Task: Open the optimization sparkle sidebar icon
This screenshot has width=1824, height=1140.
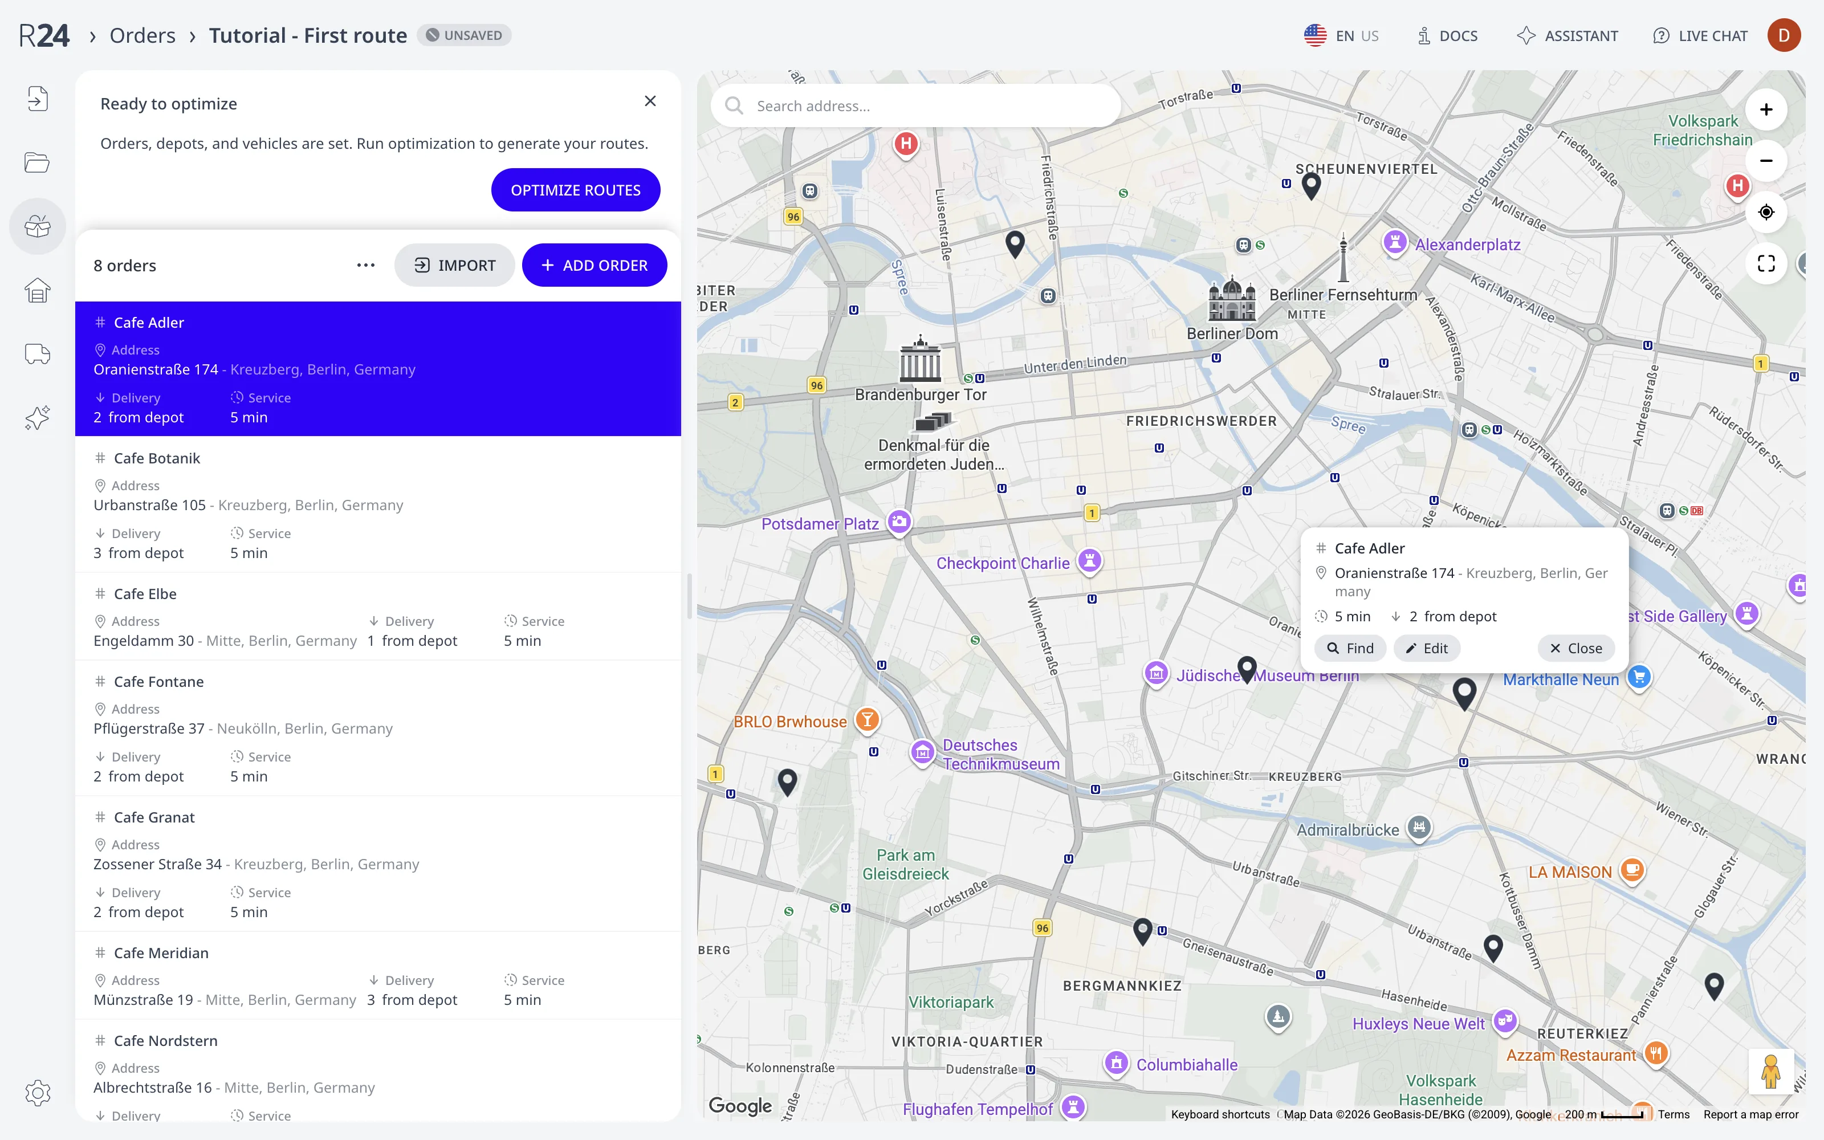Action: pyautogui.click(x=37, y=418)
